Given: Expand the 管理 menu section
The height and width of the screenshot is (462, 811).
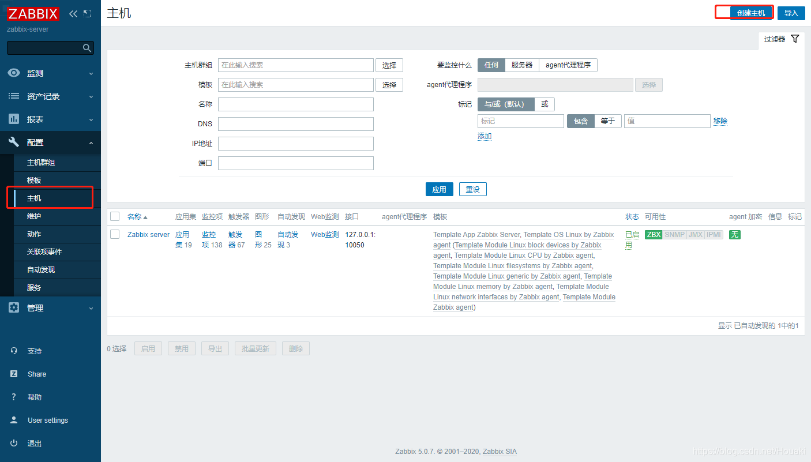Looking at the screenshot, I should click(x=50, y=308).
